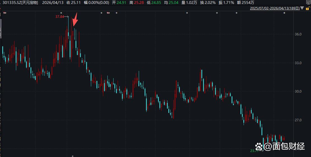
Task: Click the WP monitor icon
Action: point(308,3)
